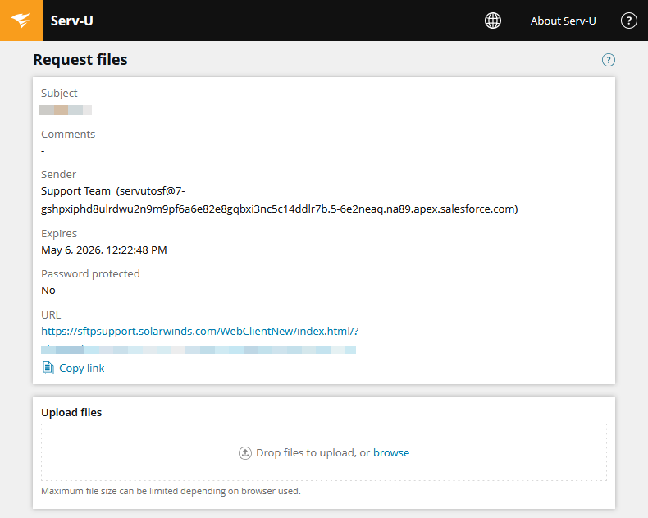Image resolution: width=648 pixels, height=518 pixels.
Task: Click the browse link to choose files
Action: pyautogui.click(x=391, y=452)
